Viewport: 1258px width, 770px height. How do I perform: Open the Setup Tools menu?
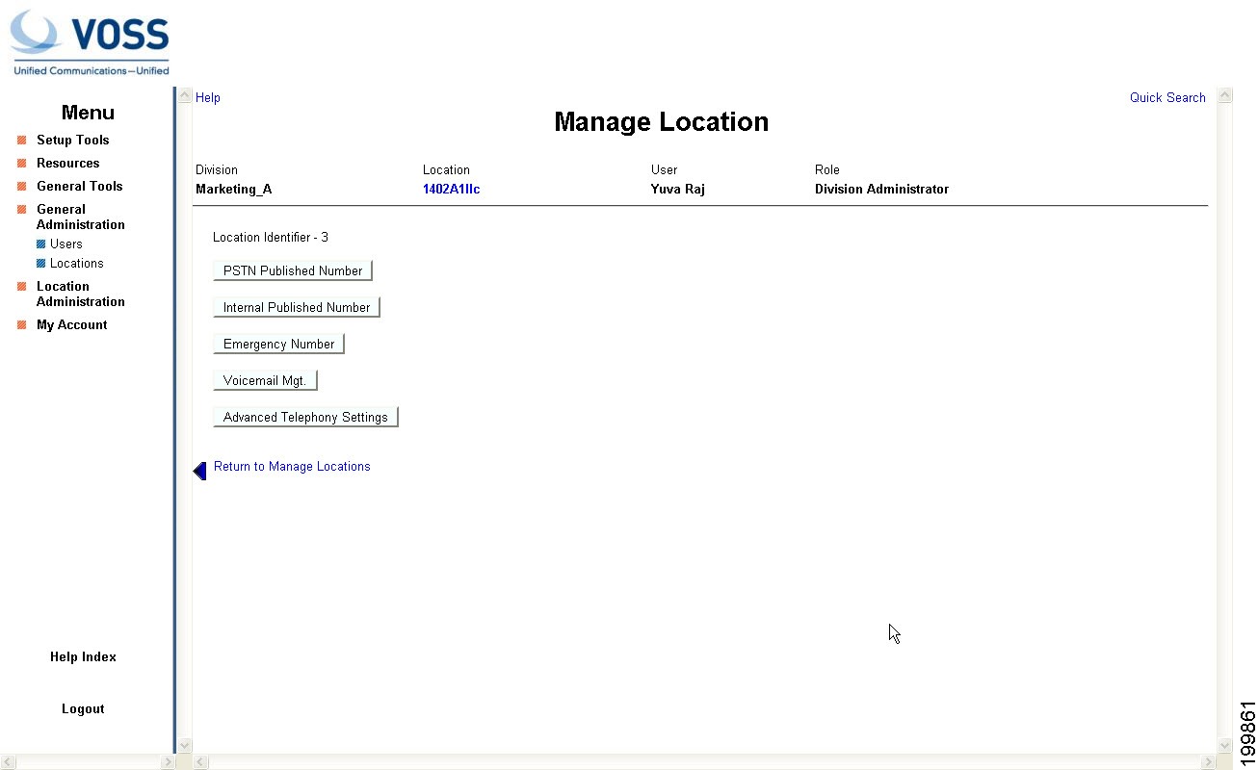(x=73, y=141)
